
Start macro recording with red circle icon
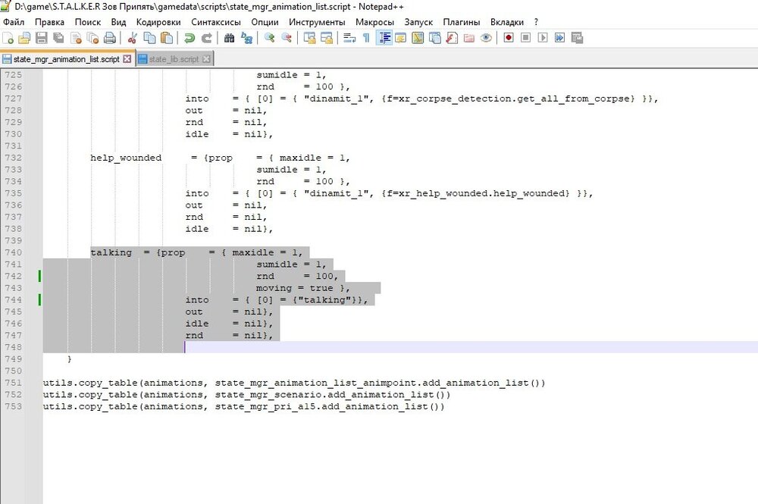[x=508, y=38]
